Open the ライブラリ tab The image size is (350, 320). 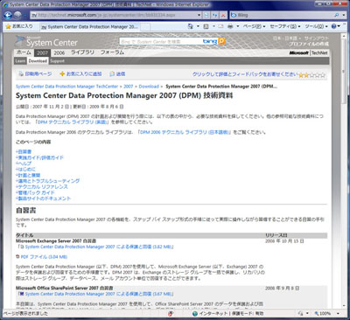[82, 52]
